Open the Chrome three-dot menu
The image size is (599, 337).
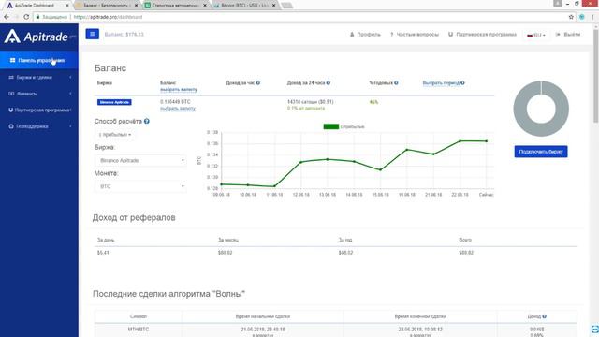(592, 17)
